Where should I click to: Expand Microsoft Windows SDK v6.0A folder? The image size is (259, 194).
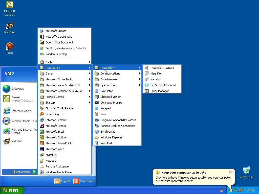coord(65,91)
